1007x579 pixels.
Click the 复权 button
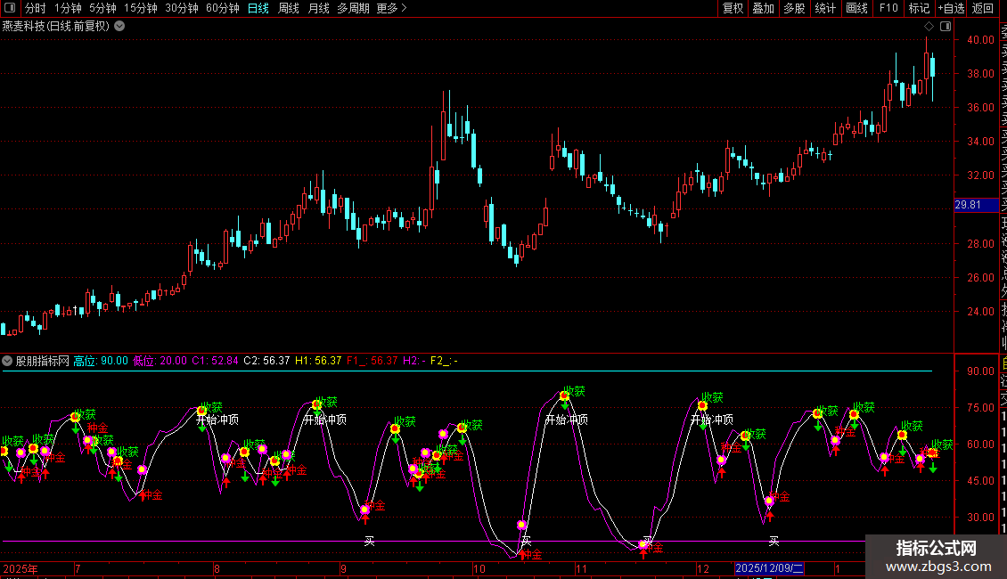(x=733, y=8)
